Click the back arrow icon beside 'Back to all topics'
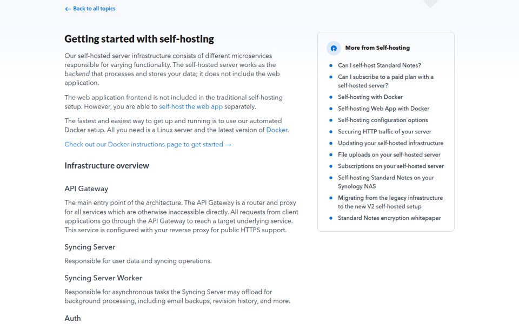 pos(68,9)
